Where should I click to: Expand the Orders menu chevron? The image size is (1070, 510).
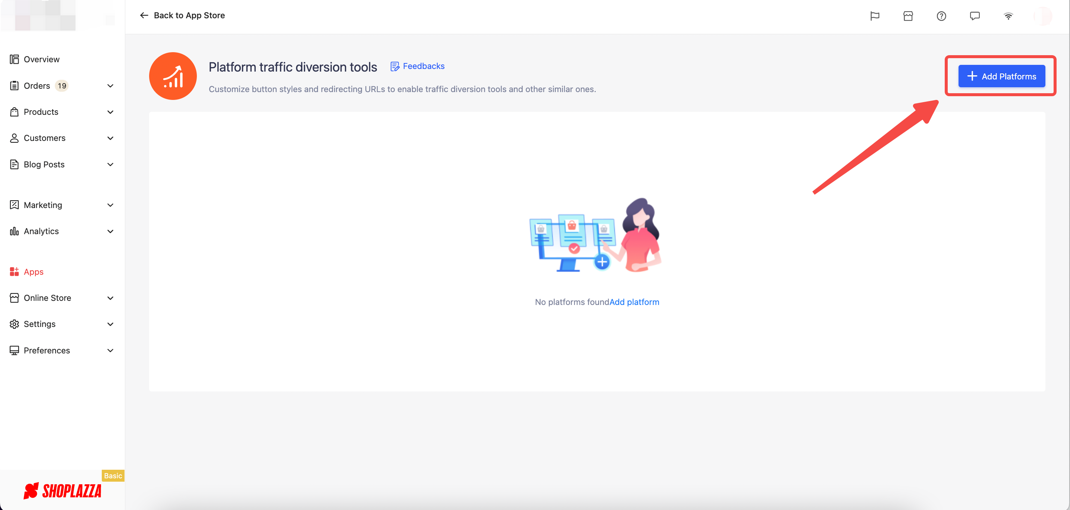(110, 86)
